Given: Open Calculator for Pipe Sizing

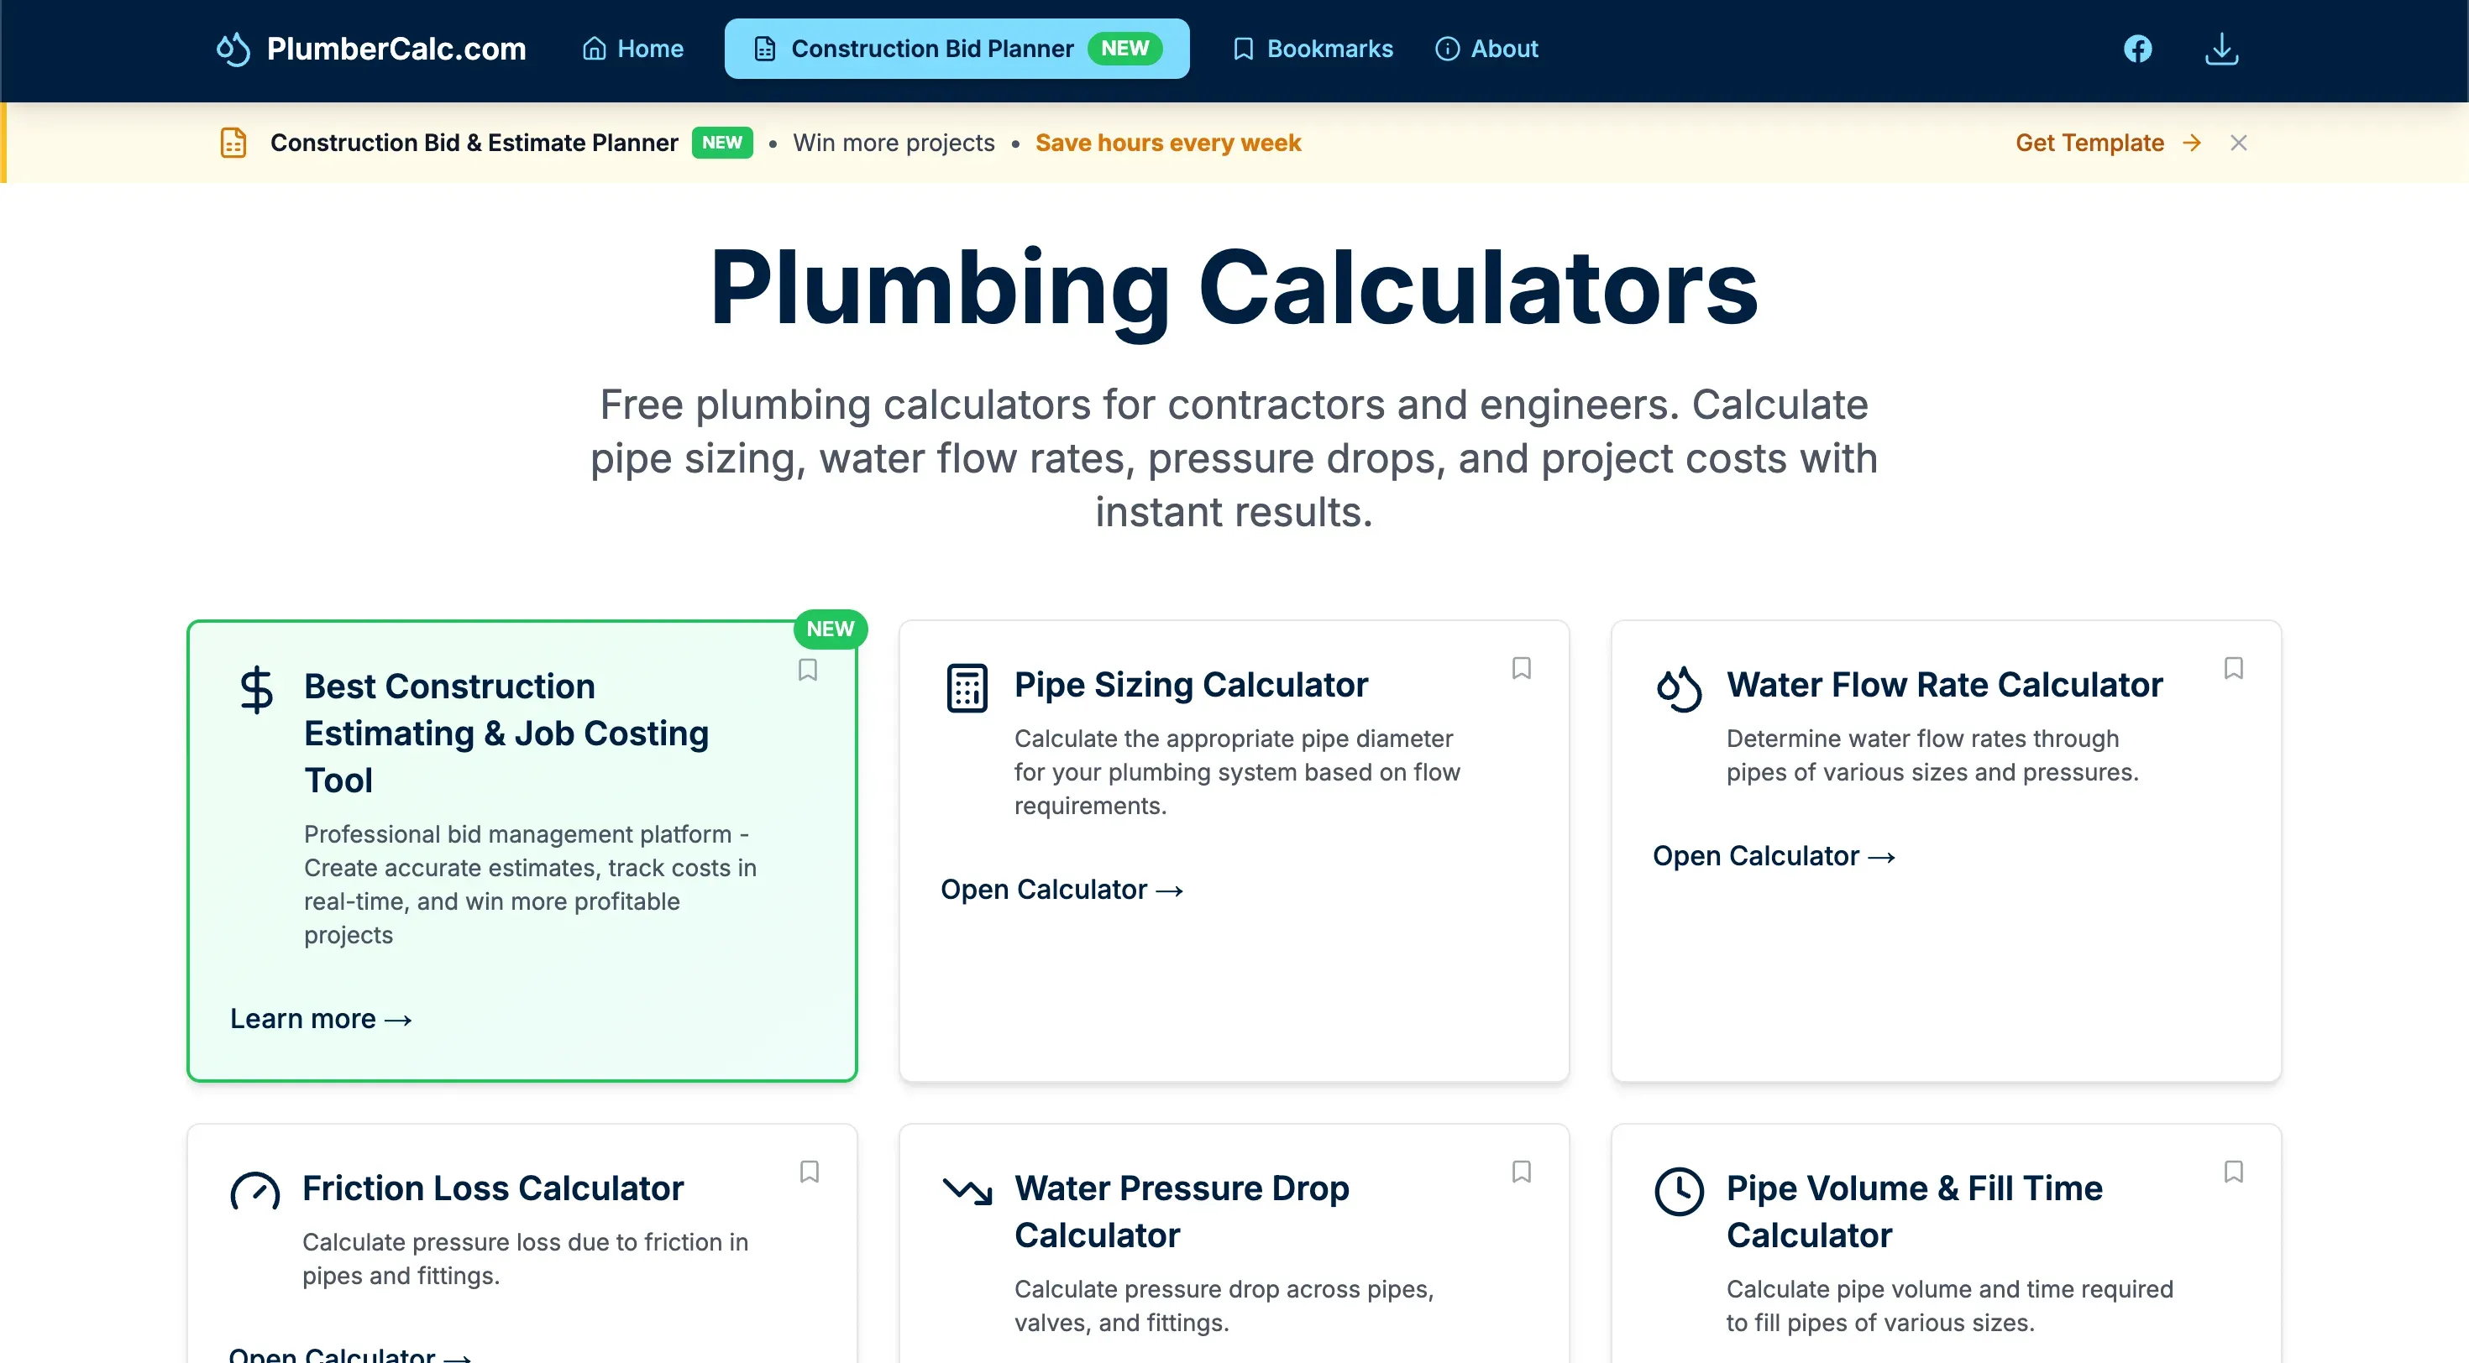Looking at the screenshot, I should tap(1061, 890).
